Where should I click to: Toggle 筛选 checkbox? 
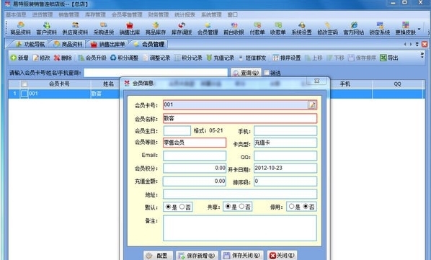(x=267, y=73)
